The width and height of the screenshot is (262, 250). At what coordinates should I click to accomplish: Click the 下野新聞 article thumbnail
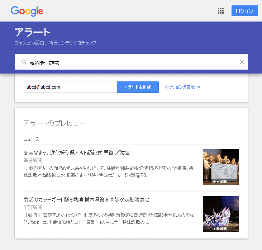pyautogui.click(x=221, y=214)
